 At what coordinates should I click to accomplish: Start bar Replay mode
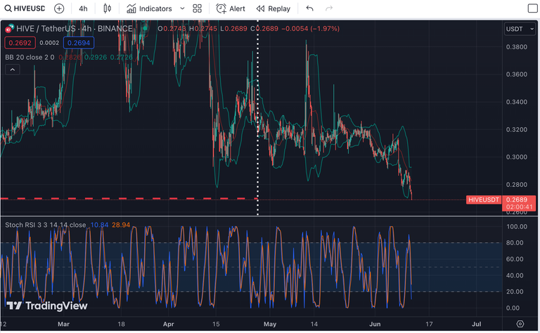click(x=274, y=8)
